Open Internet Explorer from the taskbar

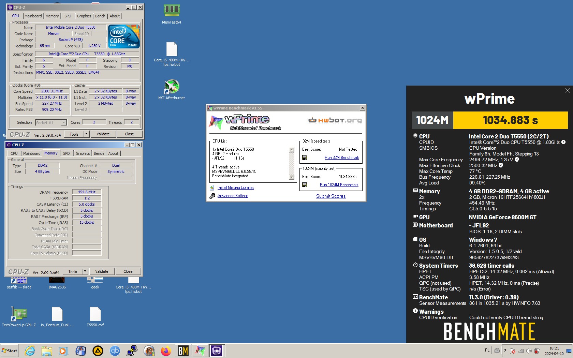click(30, 350)
